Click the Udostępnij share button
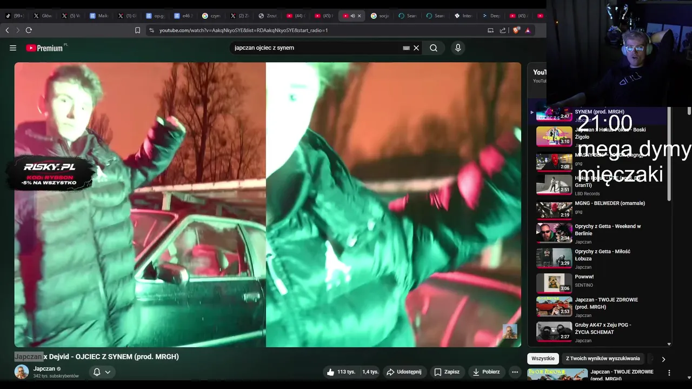 tap(404, 372)
